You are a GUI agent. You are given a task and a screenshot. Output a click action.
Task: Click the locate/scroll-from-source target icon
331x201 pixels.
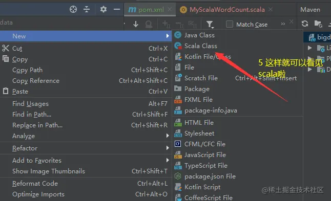tap(73, 9)
